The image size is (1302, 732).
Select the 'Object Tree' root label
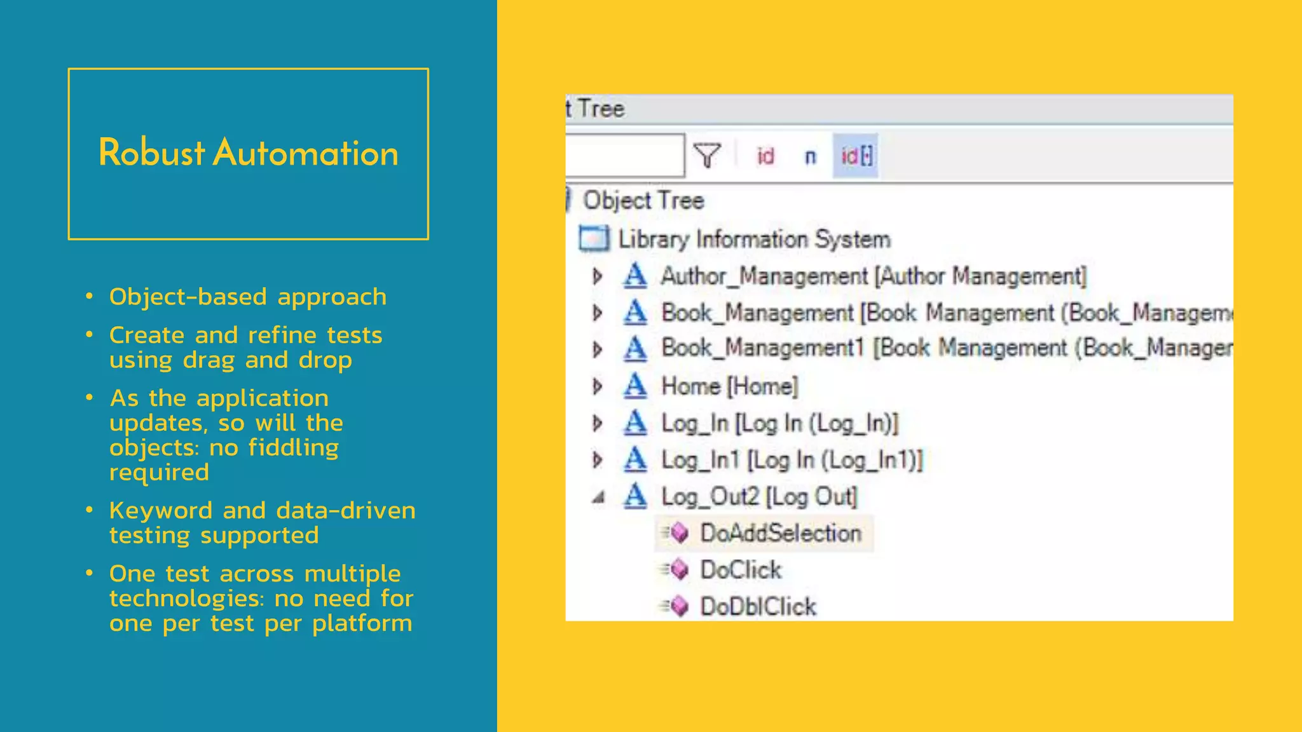643,201
